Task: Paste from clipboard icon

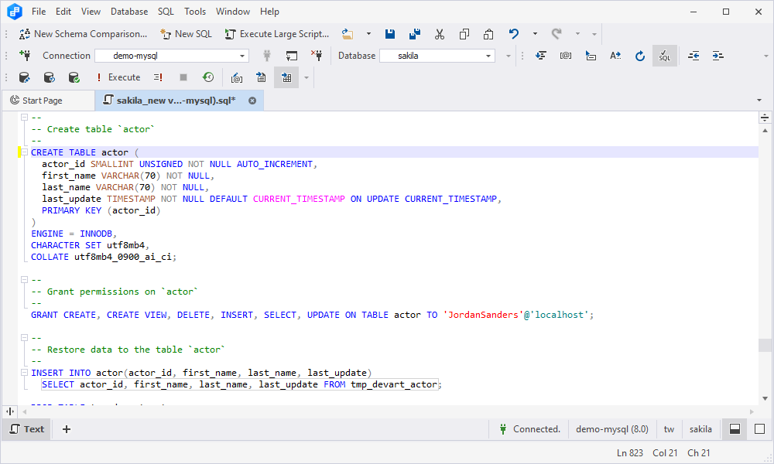Action: click(x=488, y=33)
